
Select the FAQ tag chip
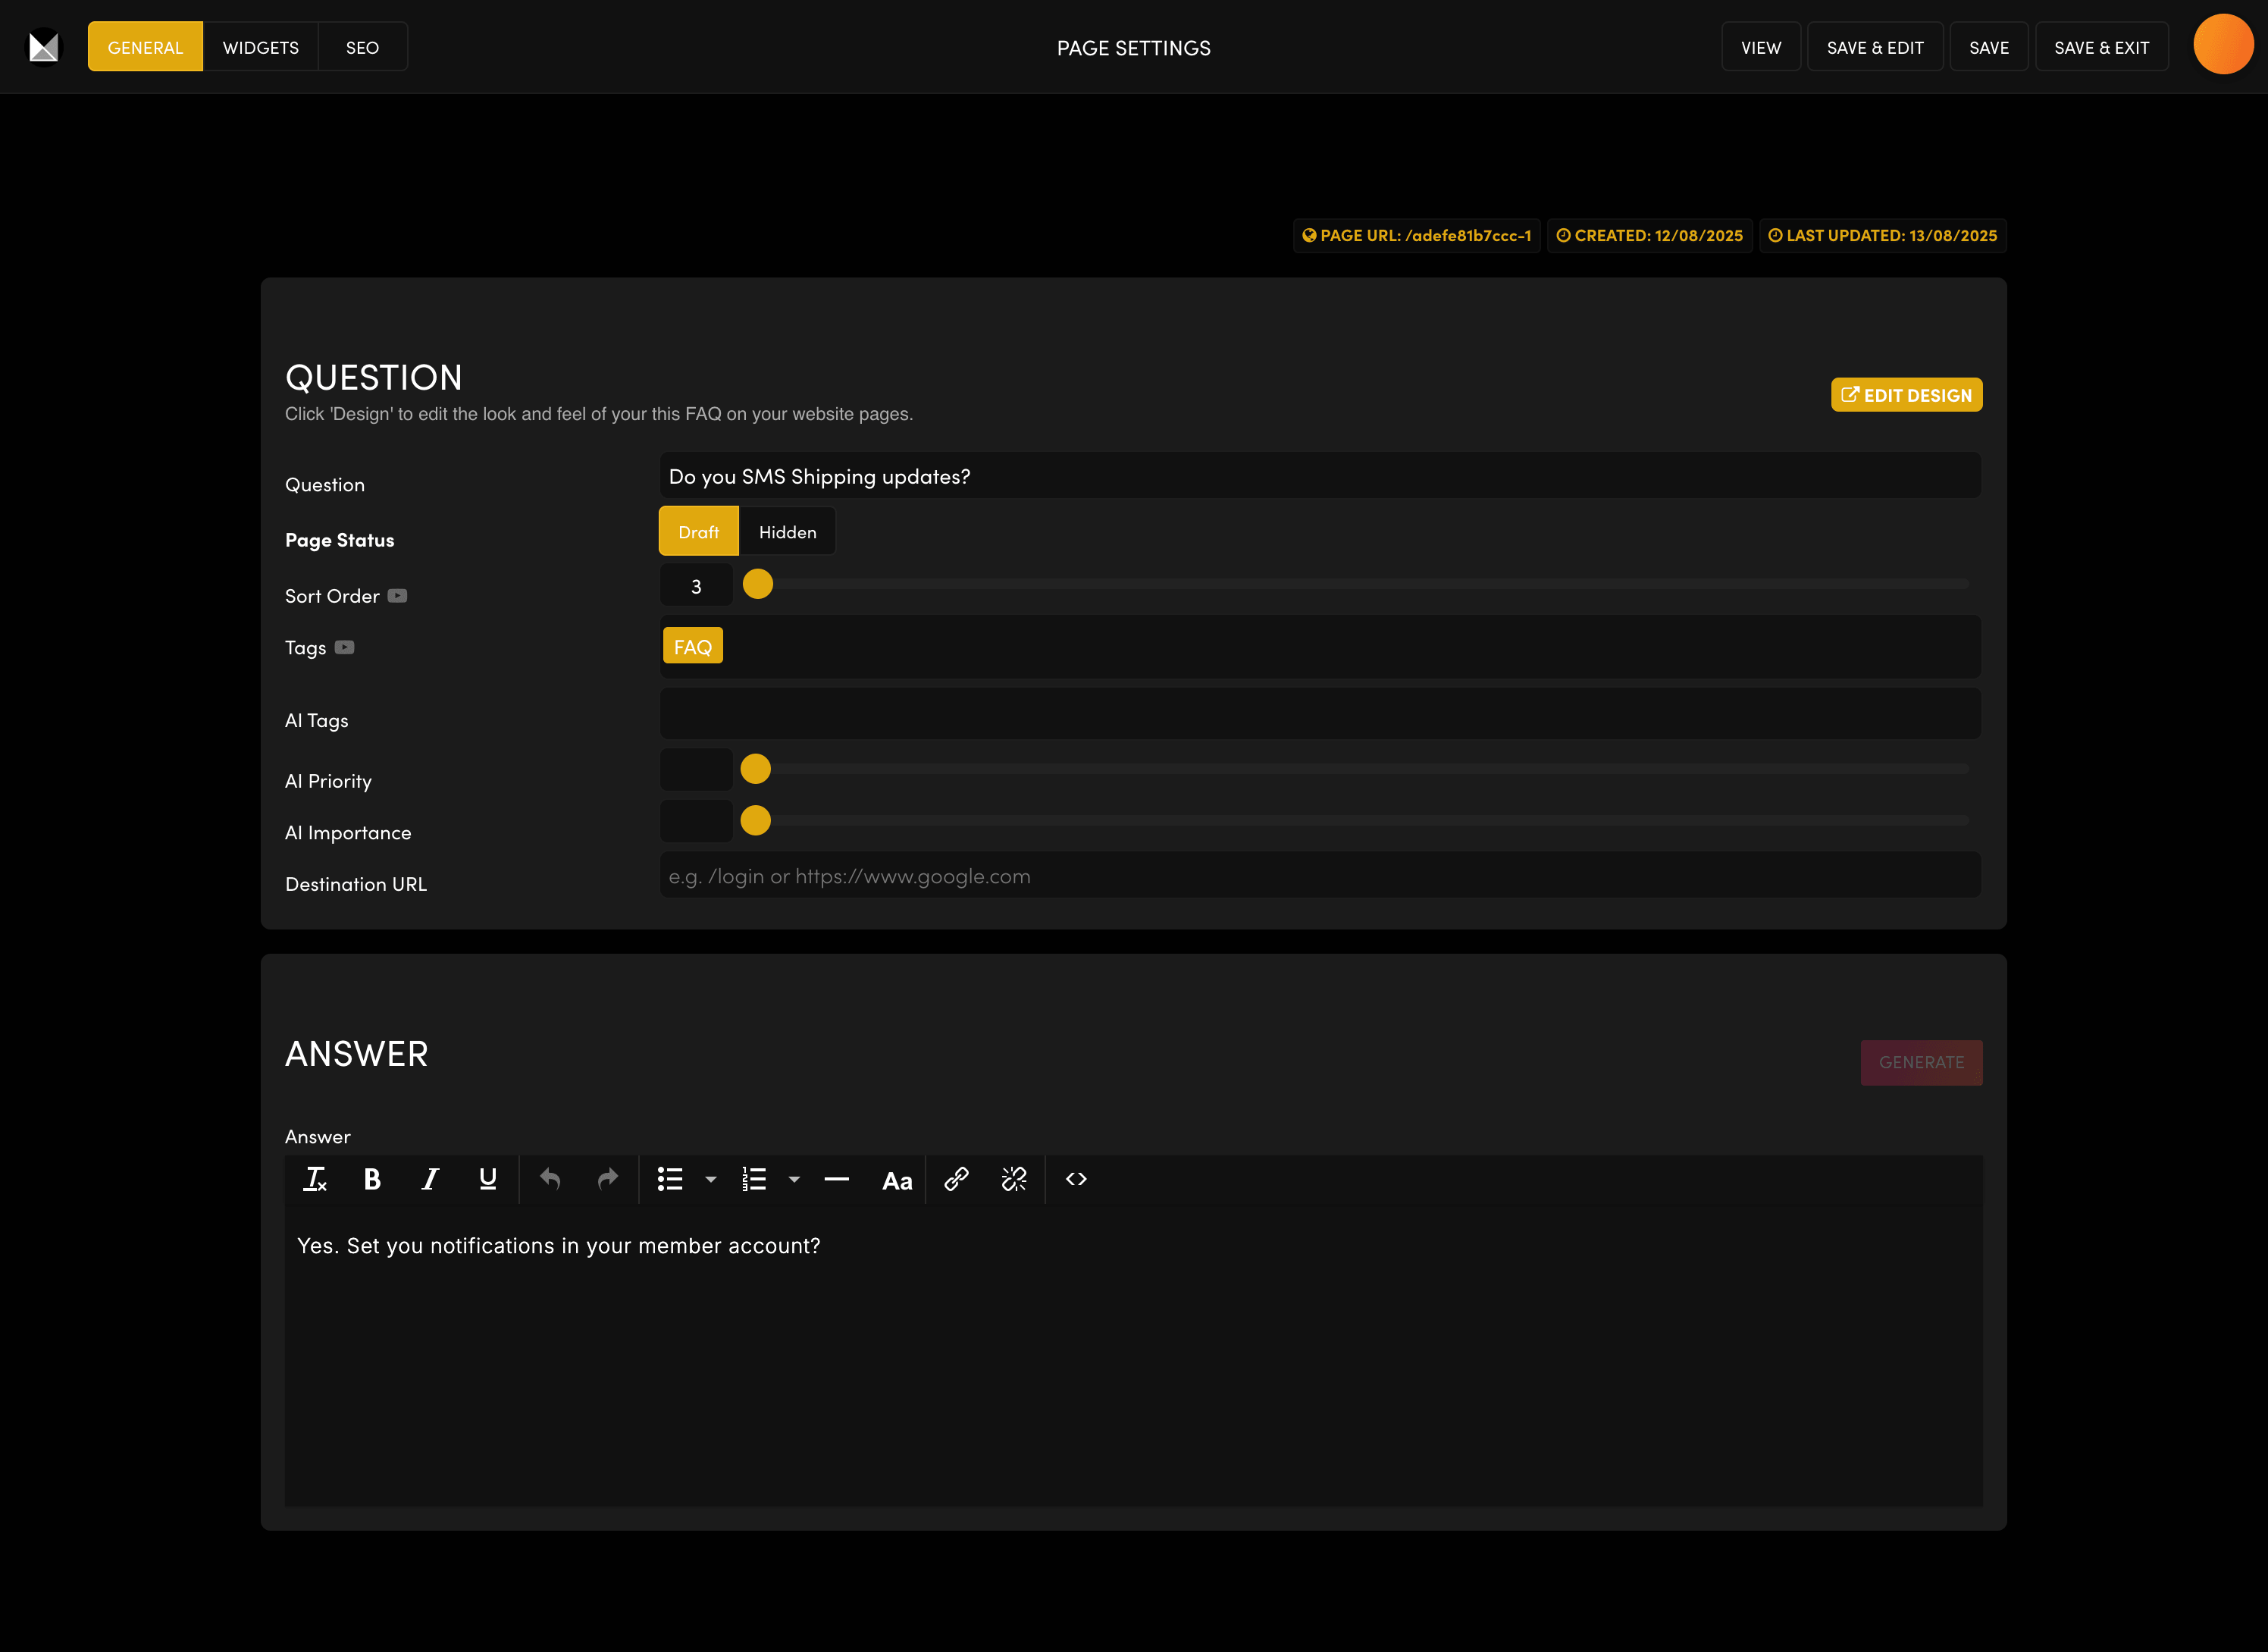[693, 646]
